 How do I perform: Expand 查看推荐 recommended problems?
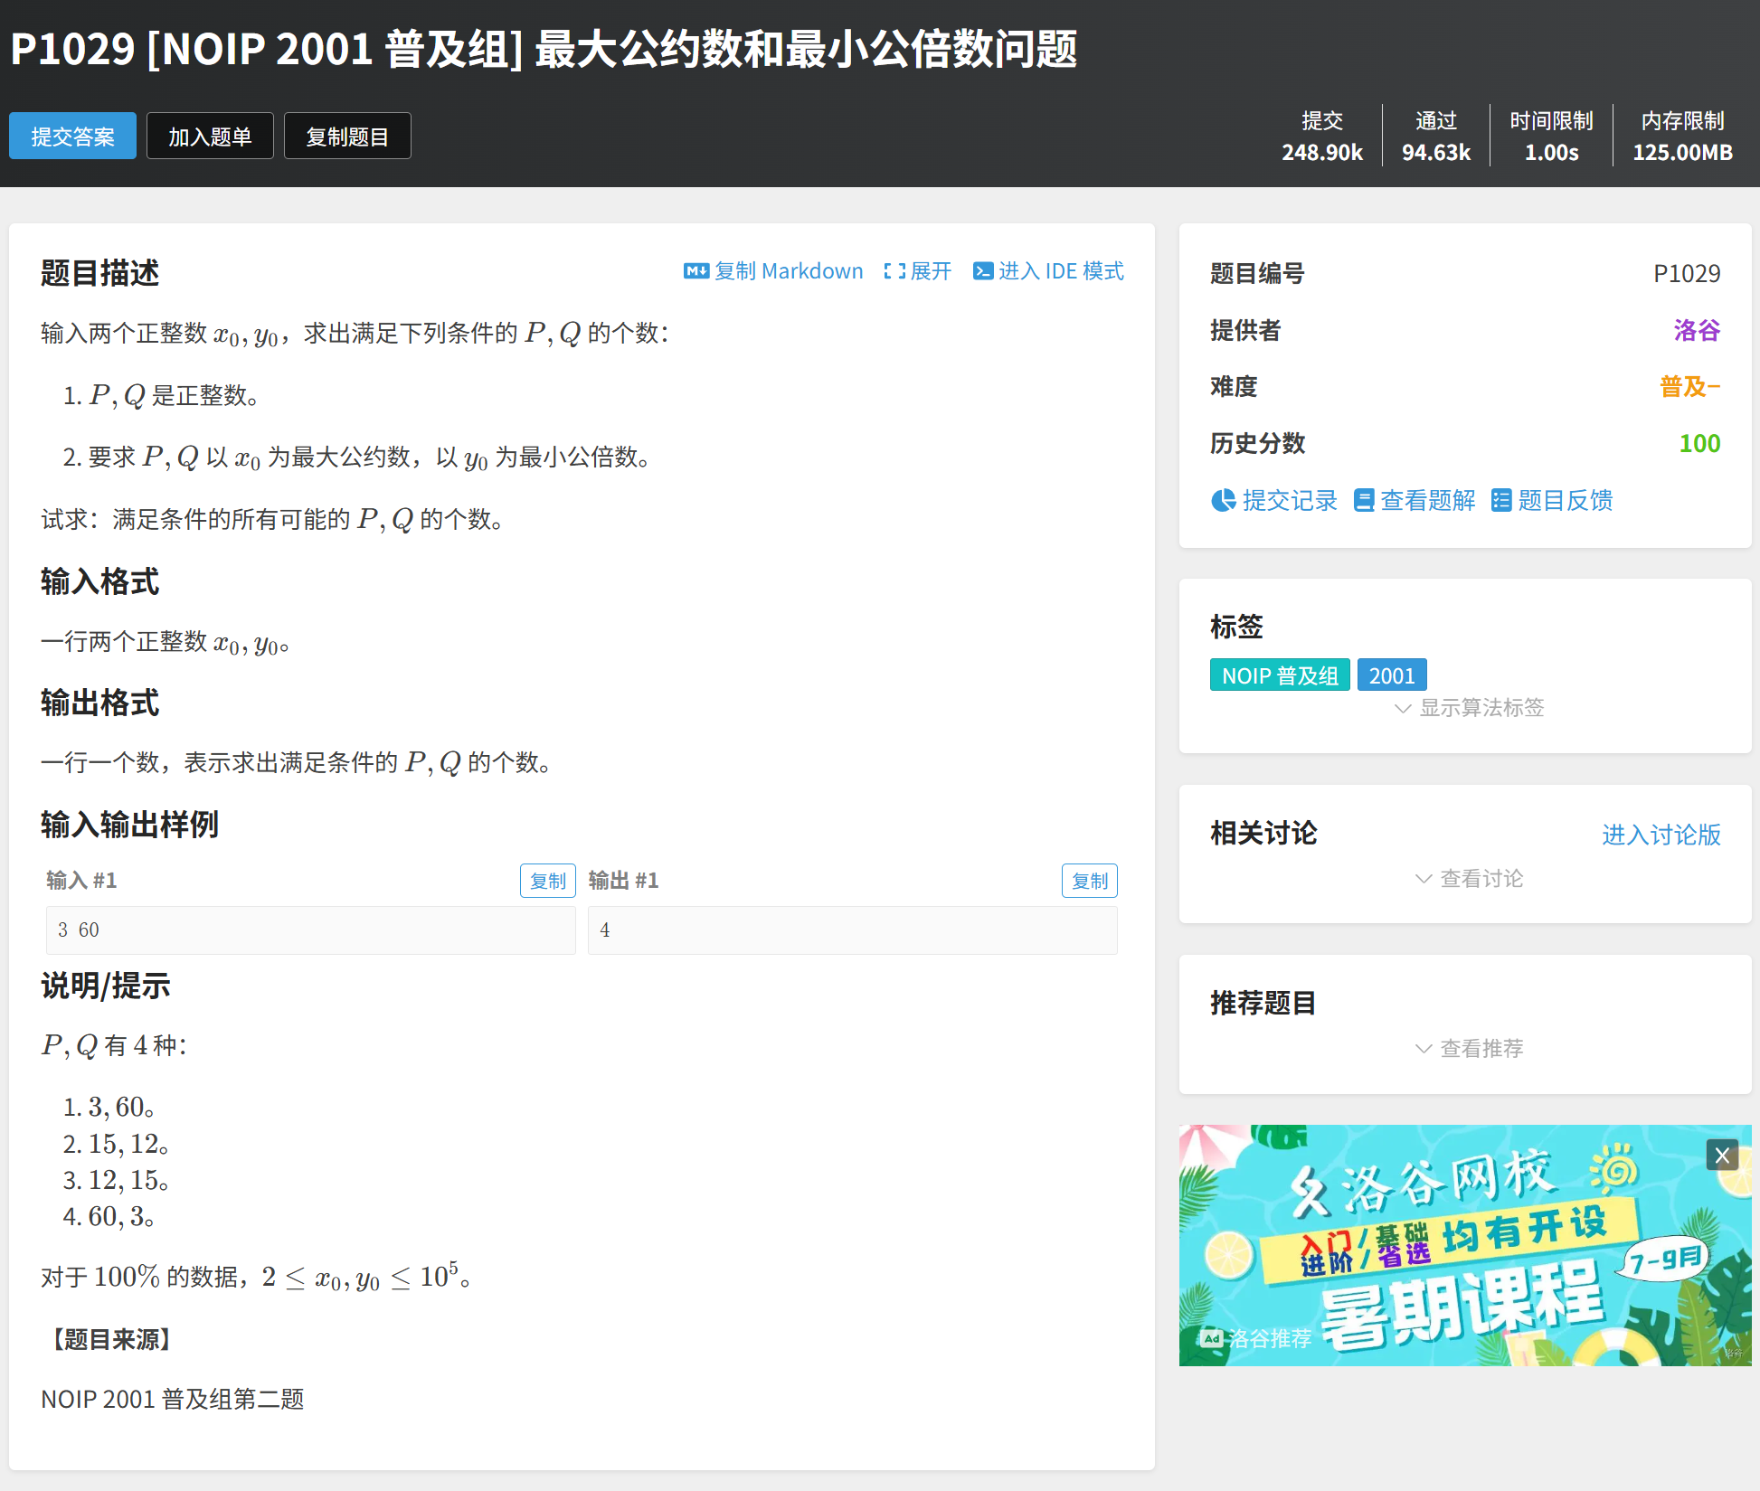click(x=1469, y=1049)
